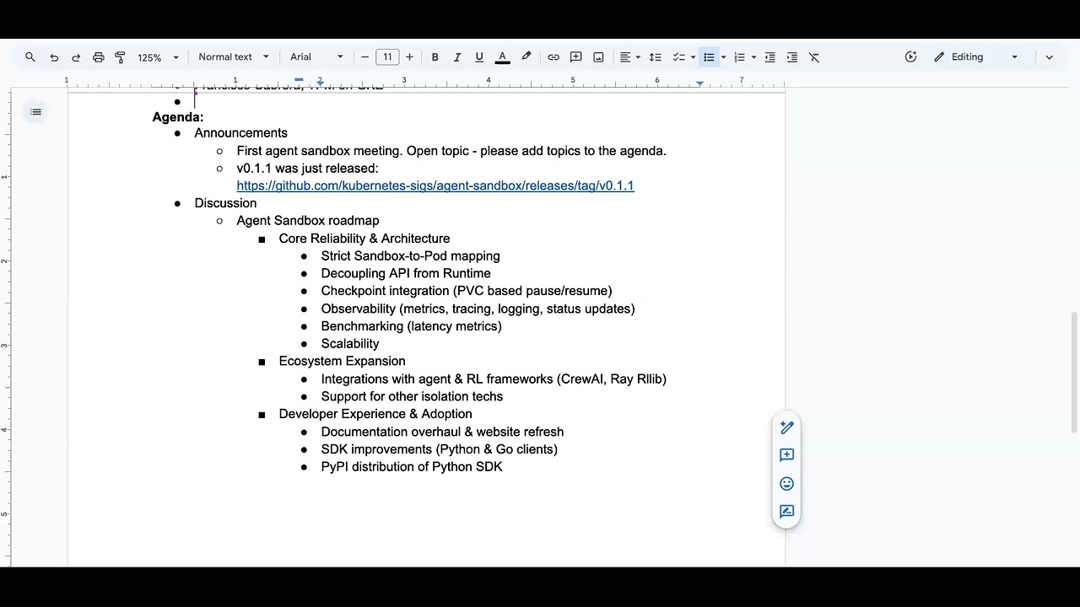Toggle numbered list formatting
This screenshot has height=607, width=1080.
pos(739,57)
